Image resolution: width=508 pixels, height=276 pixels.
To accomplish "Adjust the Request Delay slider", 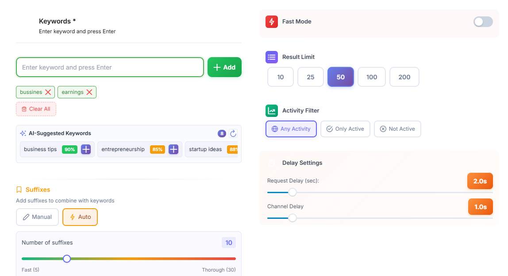I will (x=292, y=192).
